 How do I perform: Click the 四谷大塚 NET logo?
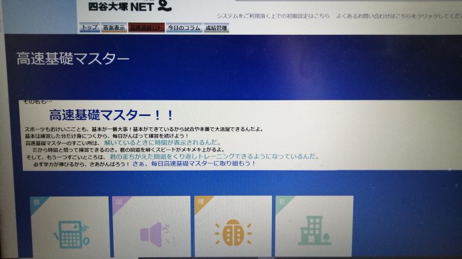coord(130,6)
